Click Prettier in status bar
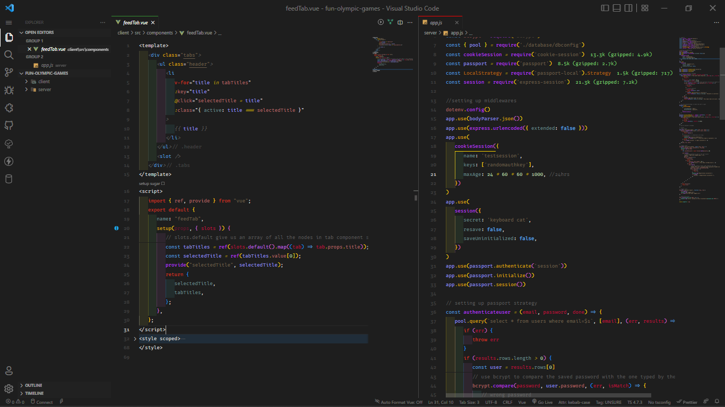 687,402
